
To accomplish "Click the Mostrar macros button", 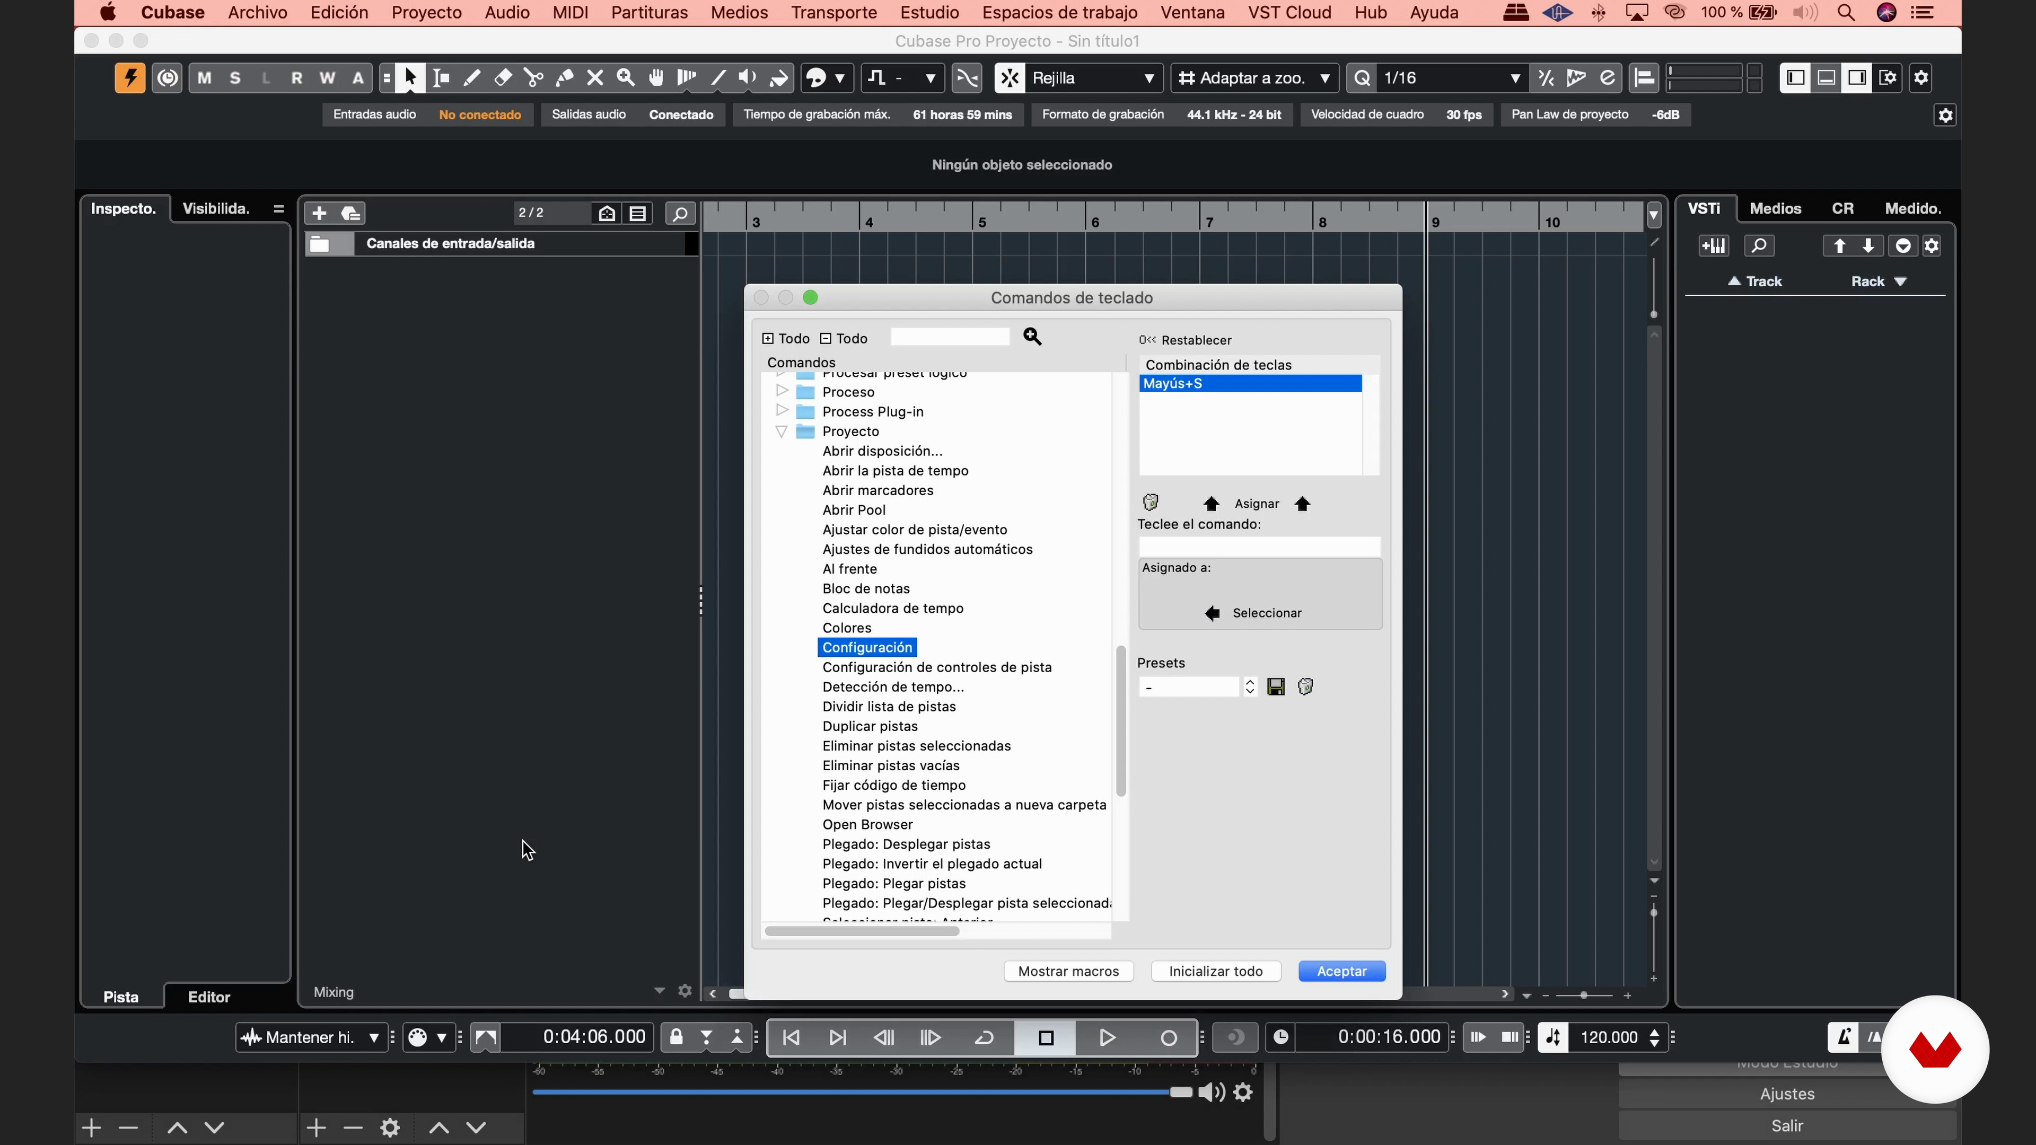I will point(1068,971).
